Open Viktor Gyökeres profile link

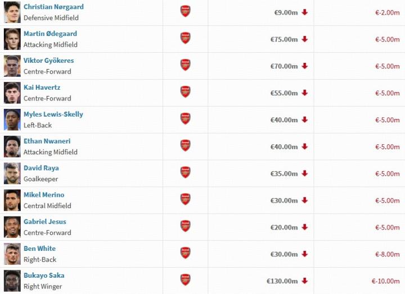(x=48, y=61)
